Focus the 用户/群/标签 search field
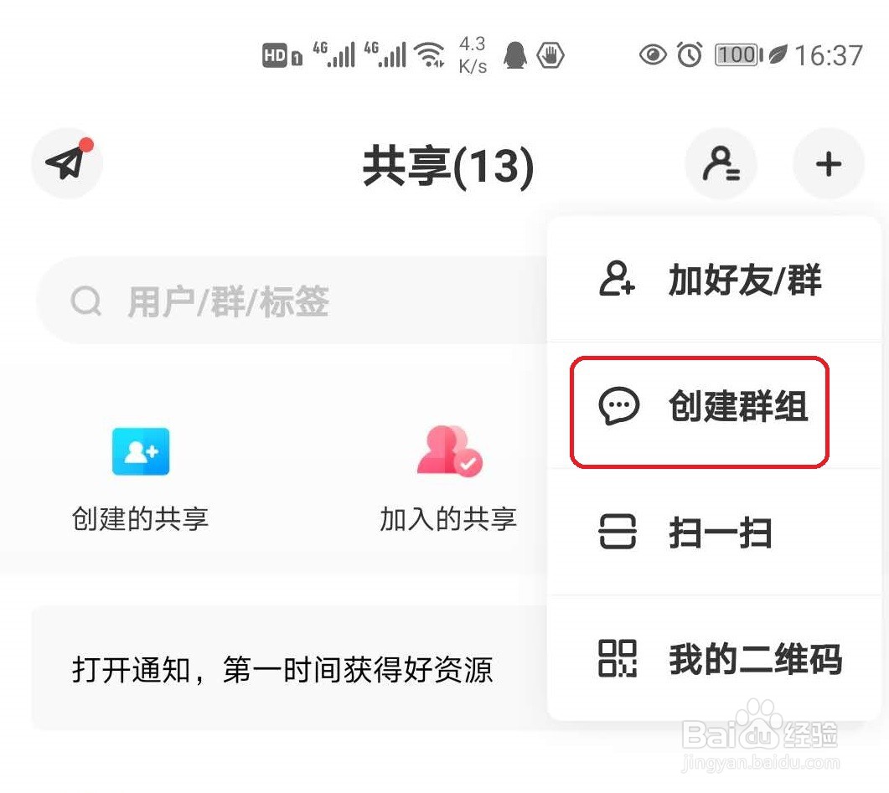 292,301
